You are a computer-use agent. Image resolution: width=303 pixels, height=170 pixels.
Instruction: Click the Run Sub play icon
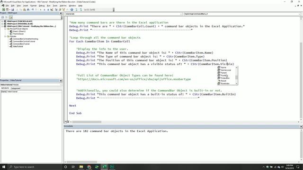pos(41,9)
